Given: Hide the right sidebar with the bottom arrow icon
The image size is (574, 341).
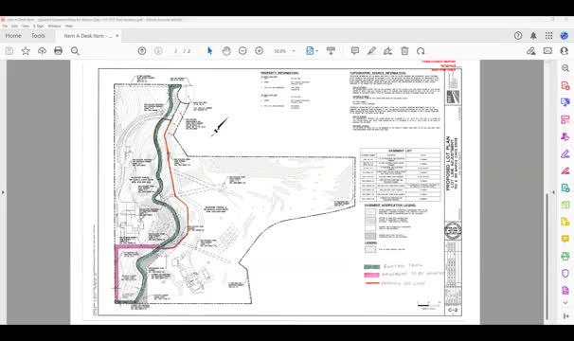Looking at the screenshot, I should pyautogui.click(x=565, y=316).
